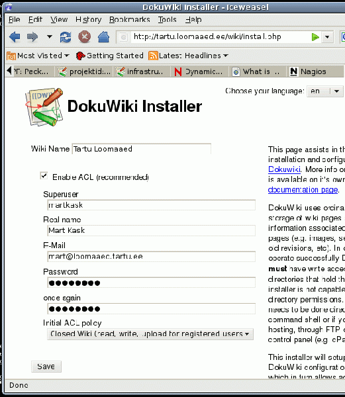Follow the documentation page link

(x=303, y=190)
